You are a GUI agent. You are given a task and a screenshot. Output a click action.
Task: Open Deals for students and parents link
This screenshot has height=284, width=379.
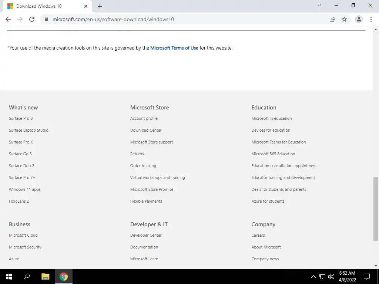pos(279,189)
